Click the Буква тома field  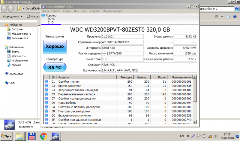coord(122,59)
